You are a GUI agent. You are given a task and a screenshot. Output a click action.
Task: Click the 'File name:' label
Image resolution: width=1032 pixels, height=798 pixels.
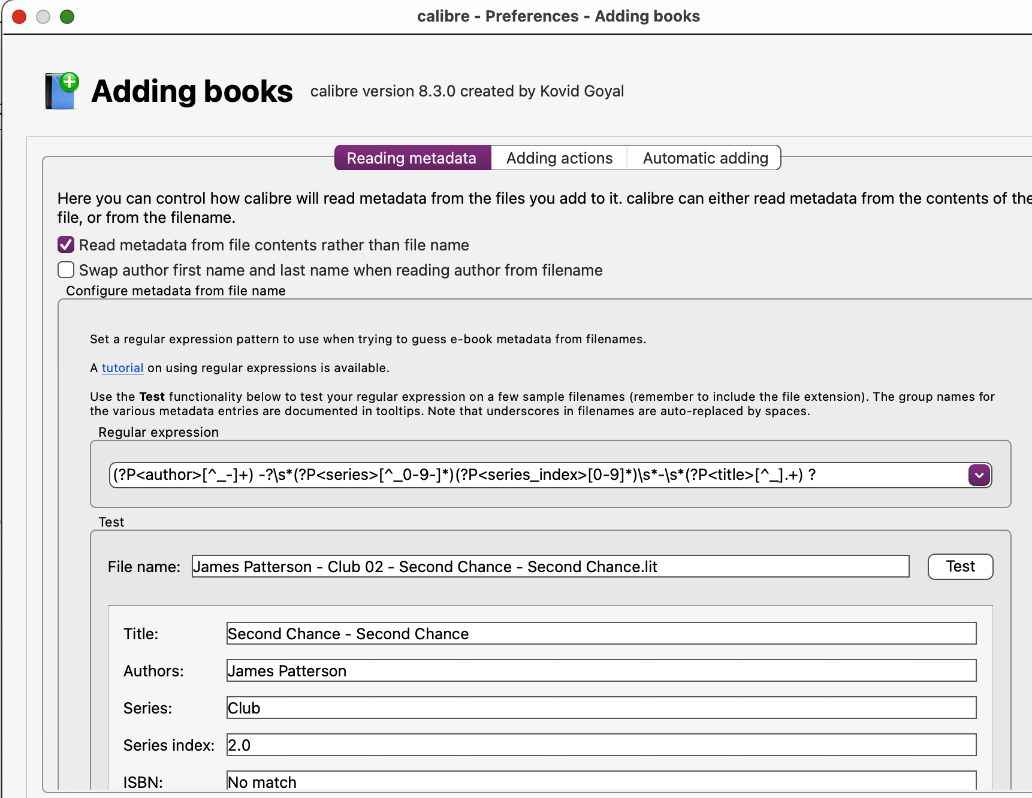click(x=144, y=567)
